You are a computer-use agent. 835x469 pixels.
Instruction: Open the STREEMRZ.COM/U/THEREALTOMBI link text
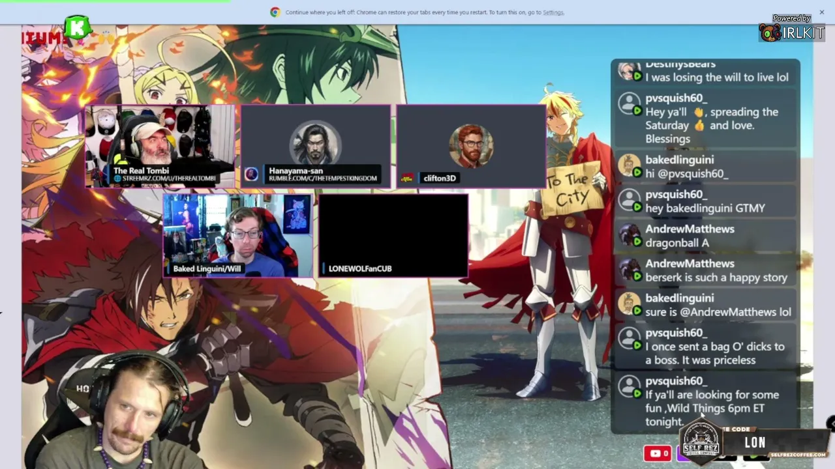tap(169, 178)
